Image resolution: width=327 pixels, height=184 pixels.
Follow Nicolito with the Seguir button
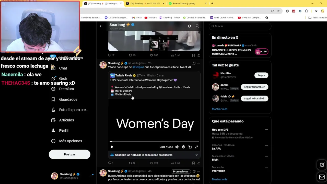261,75
